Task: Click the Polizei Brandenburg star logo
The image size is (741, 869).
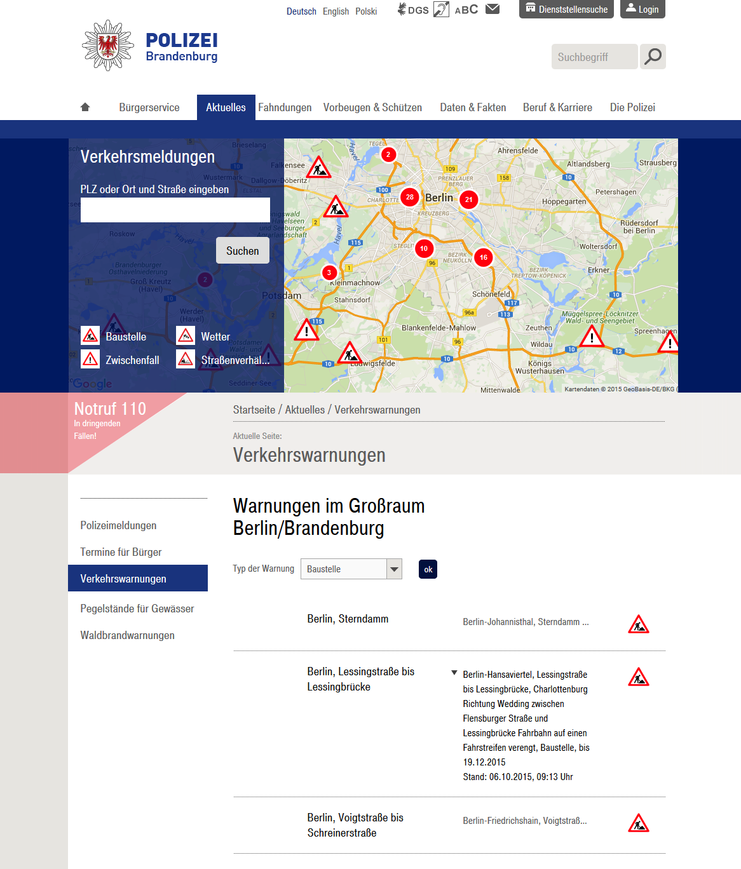Action: click(108, 45)
